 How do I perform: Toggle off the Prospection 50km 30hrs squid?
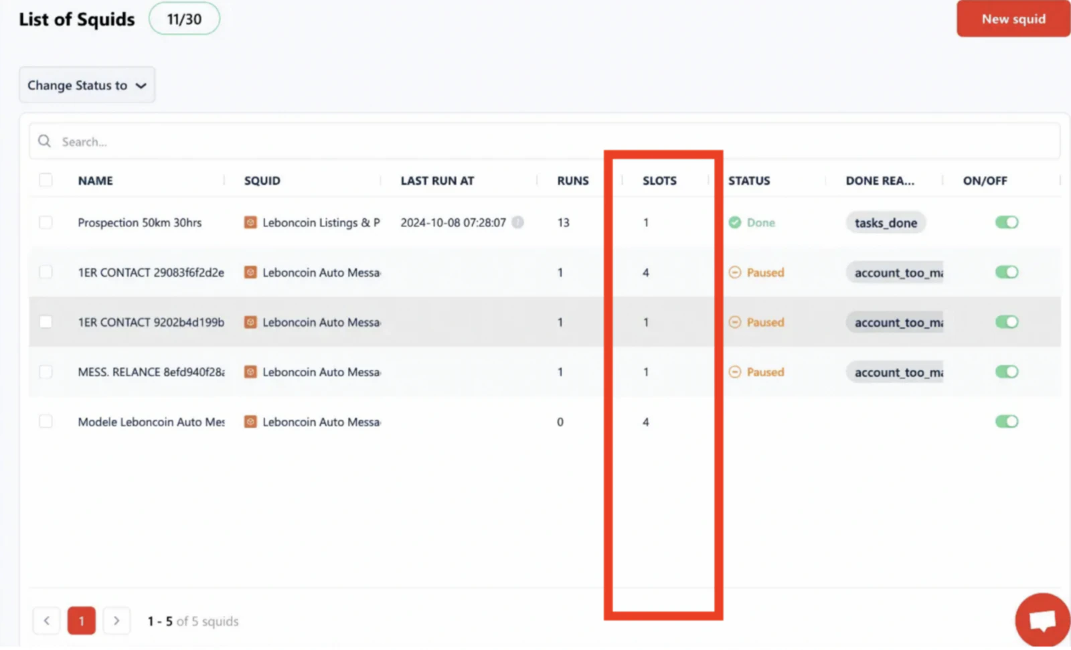[1007, 222]
